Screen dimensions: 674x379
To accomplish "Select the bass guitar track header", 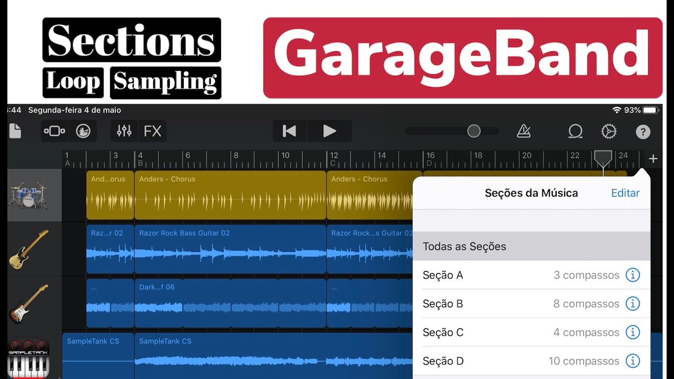I will click(x=35, y=249).
